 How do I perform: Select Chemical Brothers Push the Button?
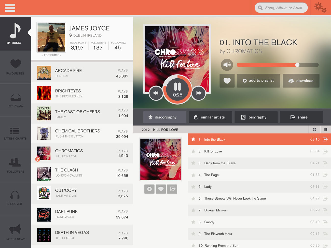coord(82,133)
